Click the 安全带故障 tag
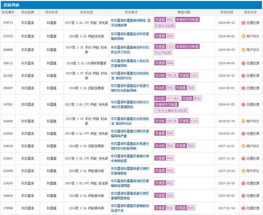This screenshot has width=263, height=215. click(x=163, y=53)
